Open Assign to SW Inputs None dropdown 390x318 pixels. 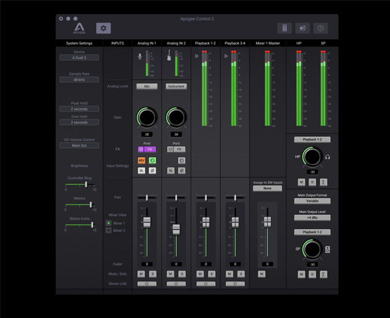tap(267, 188)
